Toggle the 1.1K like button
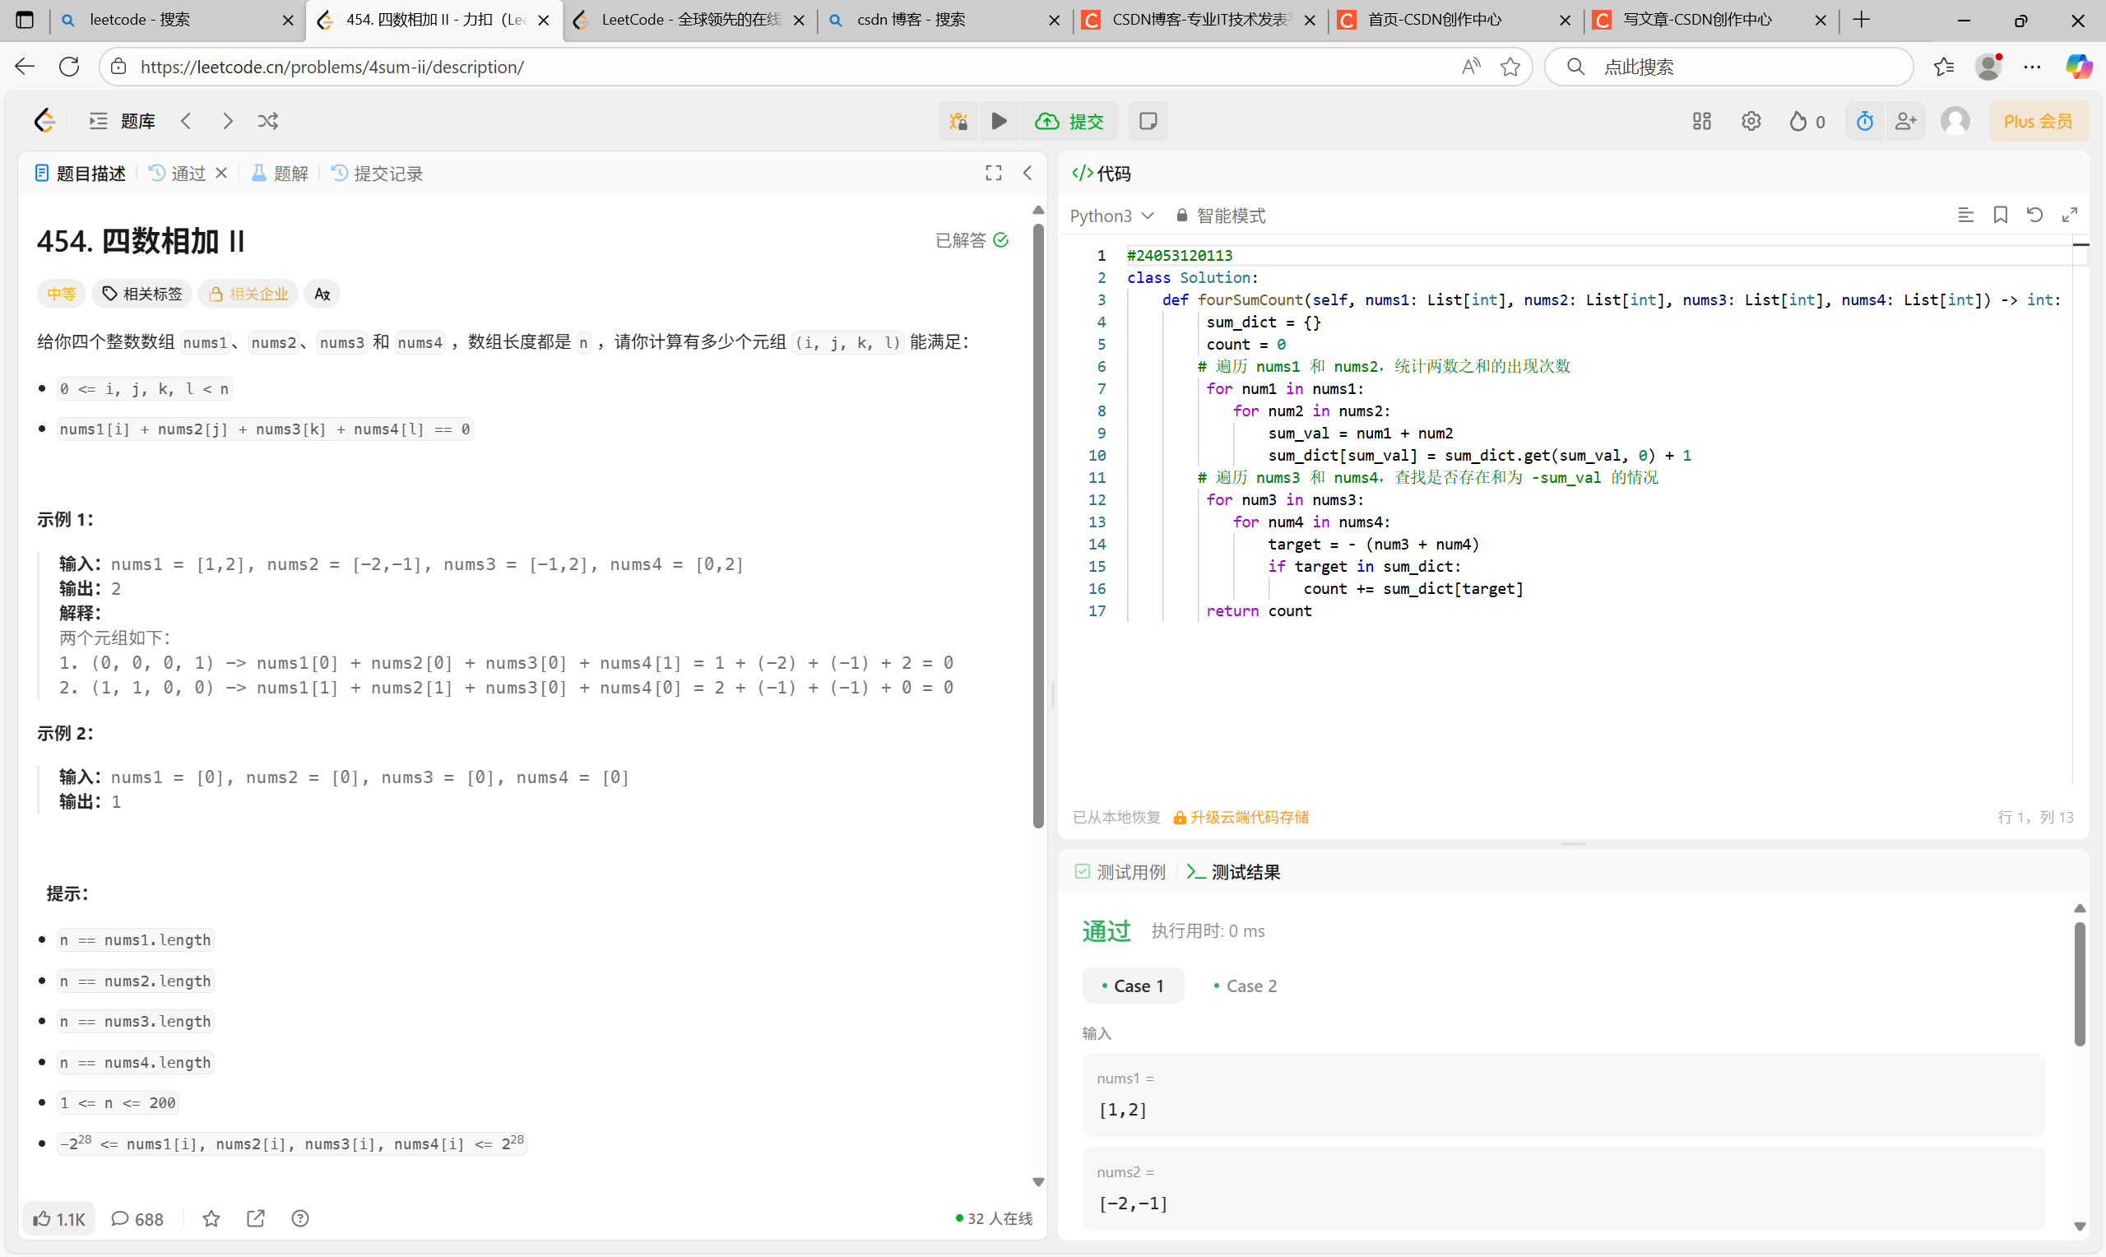The height and width of the screenshot is (1257, 2106). [x=59, y=1219]
